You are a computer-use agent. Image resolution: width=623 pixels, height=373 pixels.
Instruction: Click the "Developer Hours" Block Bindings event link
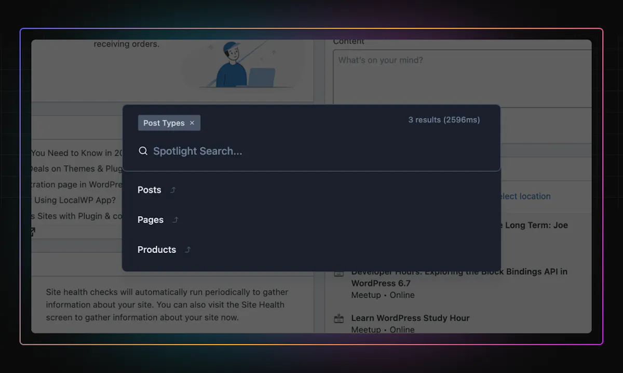click(459, 277)
